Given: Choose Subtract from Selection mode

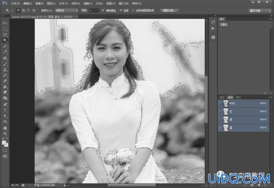Looking at the screenshot, I should click(29, 10).
